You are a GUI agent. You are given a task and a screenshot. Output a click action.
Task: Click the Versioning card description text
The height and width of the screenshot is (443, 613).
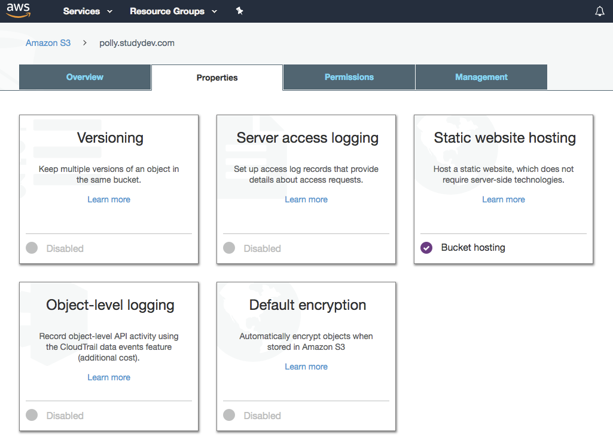[x=109, y=174]
